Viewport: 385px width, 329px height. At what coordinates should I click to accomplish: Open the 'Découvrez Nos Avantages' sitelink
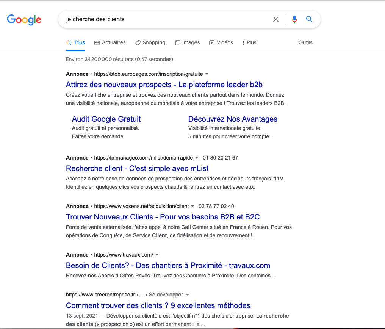233,119
